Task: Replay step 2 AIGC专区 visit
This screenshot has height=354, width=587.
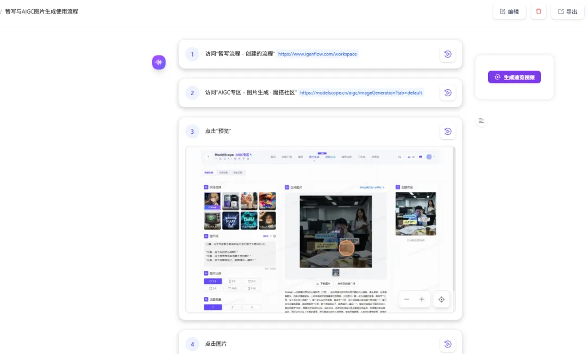Action: [448, 92]
